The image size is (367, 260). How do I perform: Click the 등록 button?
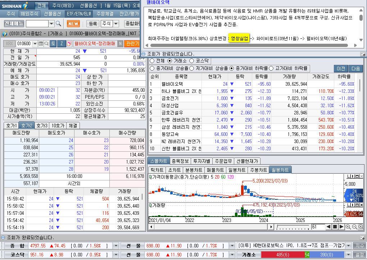click(x=93, y=24)
